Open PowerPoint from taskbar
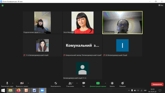165x93 pixels. pos(26,90)
